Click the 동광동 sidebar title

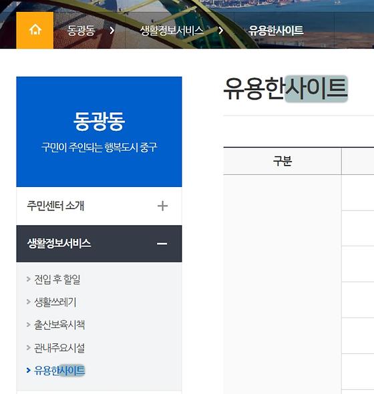click(x=99, y=122)
